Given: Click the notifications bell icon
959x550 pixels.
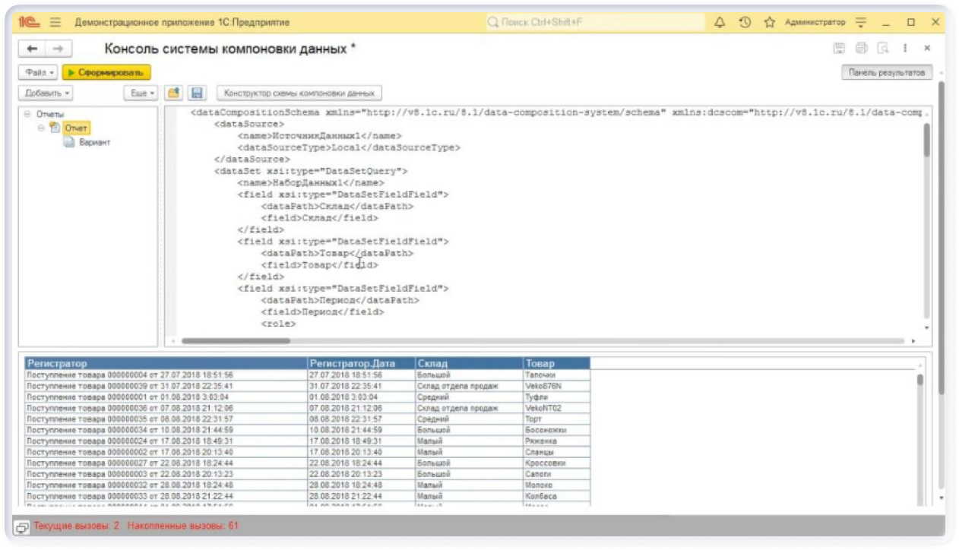Looking at the screenshot, I should point(720,23).
